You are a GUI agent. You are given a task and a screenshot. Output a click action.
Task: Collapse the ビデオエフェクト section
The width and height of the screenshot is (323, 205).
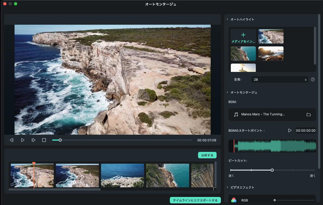[227, 188]
